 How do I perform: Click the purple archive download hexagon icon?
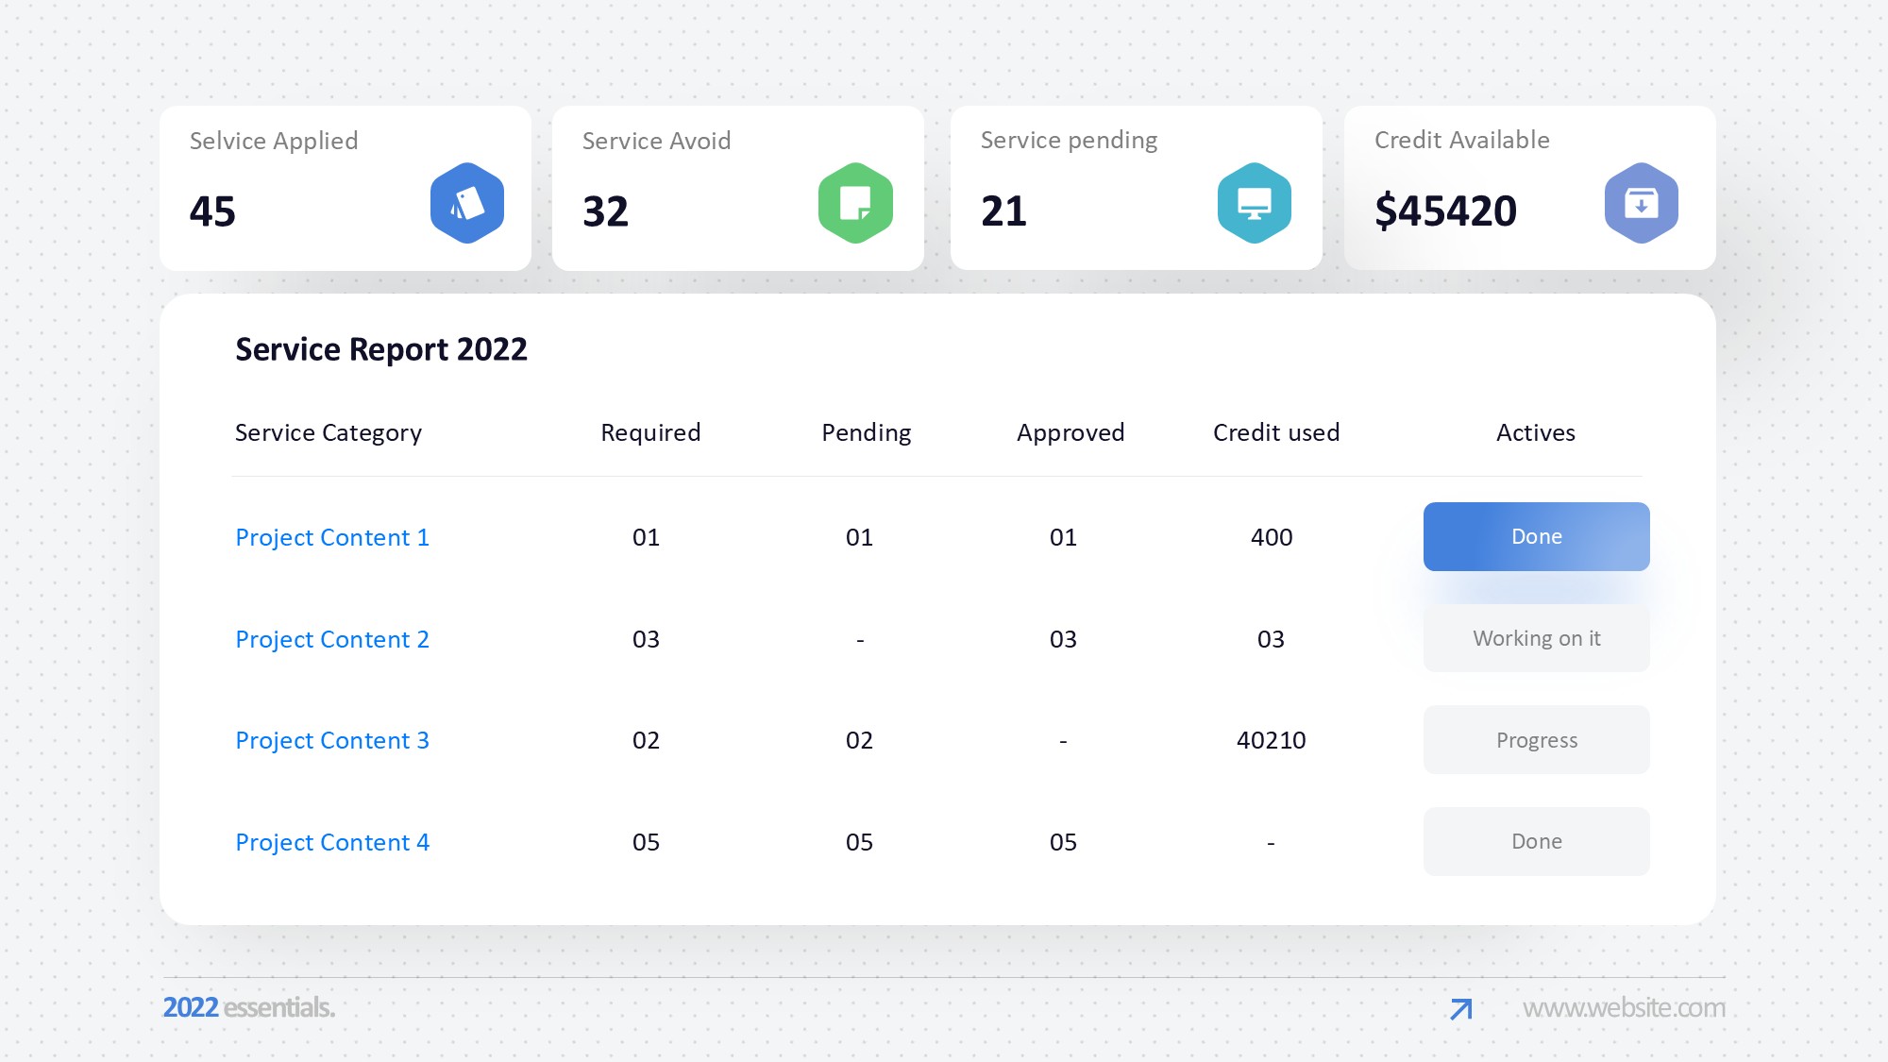click(1641, 203)
